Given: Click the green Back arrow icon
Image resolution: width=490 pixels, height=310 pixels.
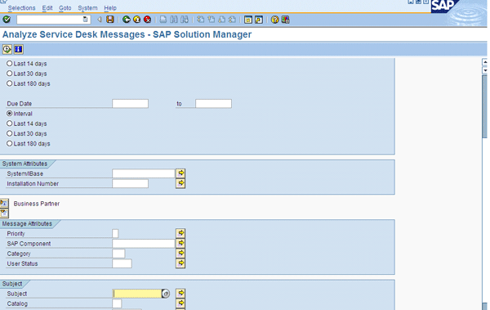Looking at the screenshot, I should coord(127,20).
